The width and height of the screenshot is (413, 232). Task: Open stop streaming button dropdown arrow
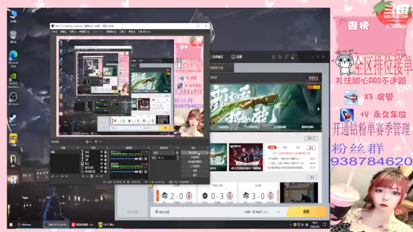[x=207, y=153]
